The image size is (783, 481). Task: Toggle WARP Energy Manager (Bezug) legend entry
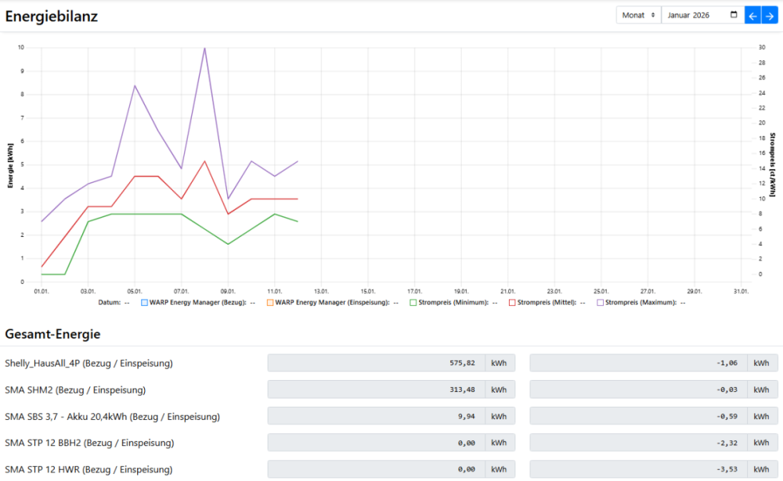pyautogui.click(x=193, y=302)
